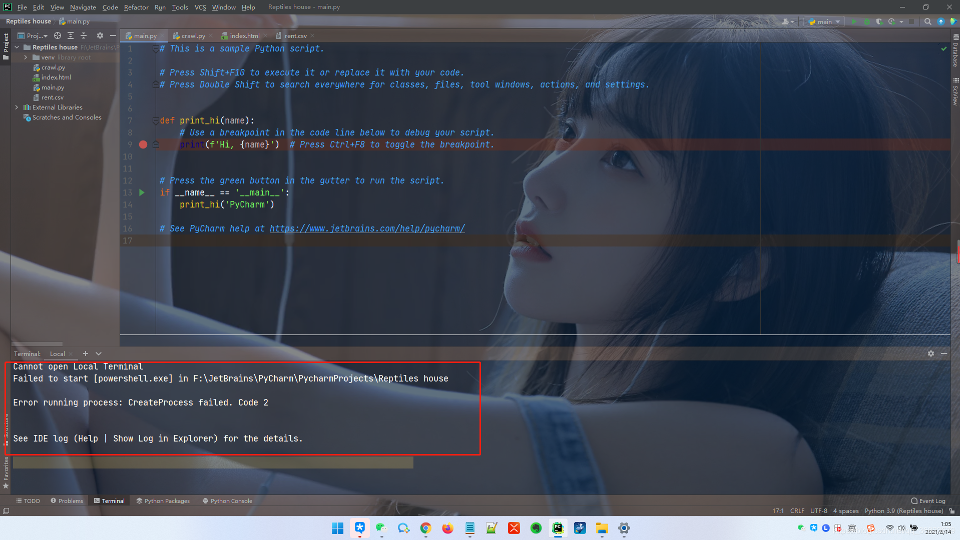Screen dimensions: 960x540
Task: Open the Code With Me dropdown arrow
Action: click(x=793, y=21)
